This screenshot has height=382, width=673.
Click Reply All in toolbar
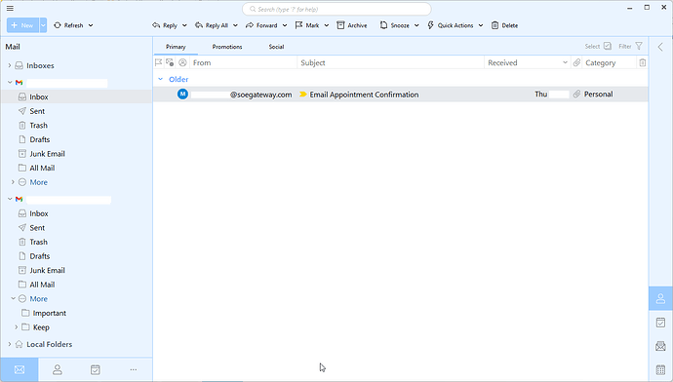(212, 25)
